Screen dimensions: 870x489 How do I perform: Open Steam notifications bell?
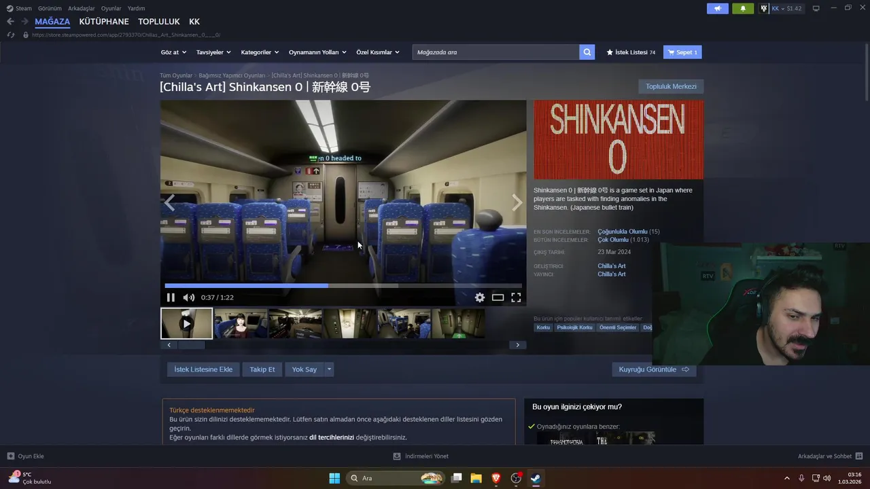[x=743, y=8]
